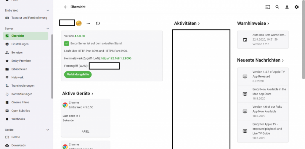Collapse the Geräte sidebar section
The height and width of the screenshot is (149, 305).
point(48,130)
